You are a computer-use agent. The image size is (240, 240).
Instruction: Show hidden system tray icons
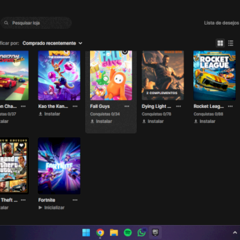tap(235, 233)
